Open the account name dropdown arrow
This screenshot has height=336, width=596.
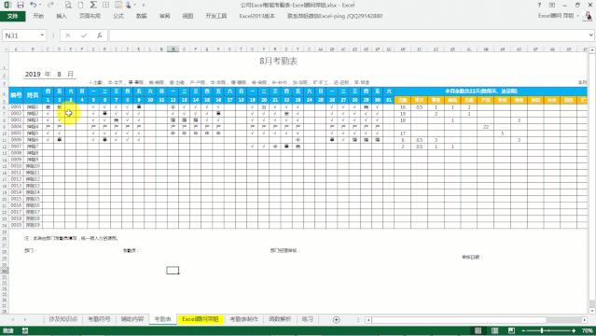coord(577,16)
